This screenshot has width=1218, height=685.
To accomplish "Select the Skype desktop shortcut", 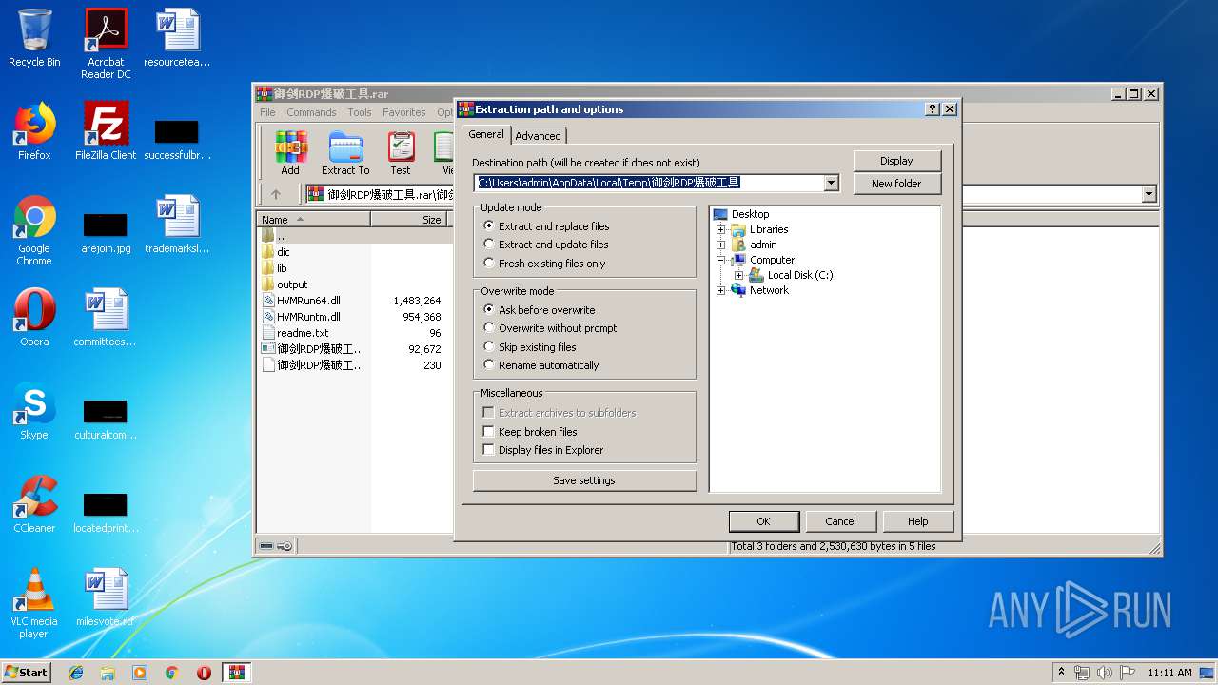I will point(34,411).
